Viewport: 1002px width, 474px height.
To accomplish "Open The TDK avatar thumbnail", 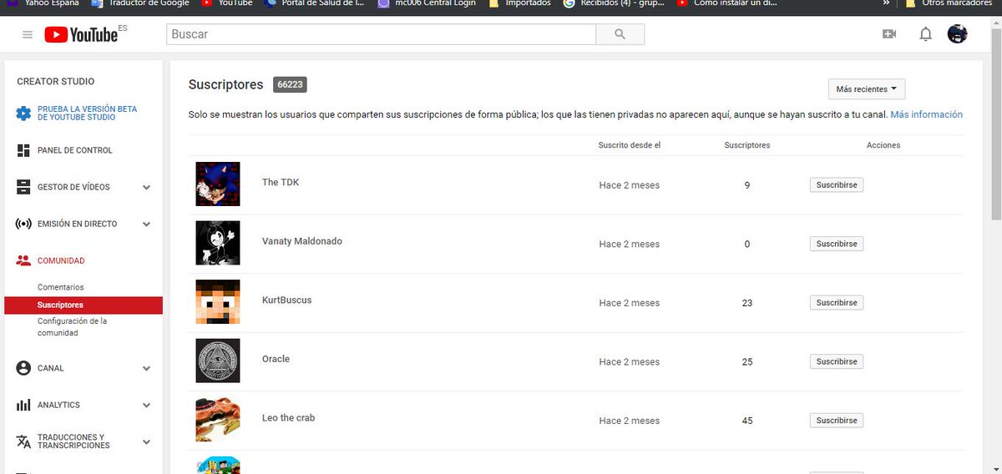I will pos(218,184).
